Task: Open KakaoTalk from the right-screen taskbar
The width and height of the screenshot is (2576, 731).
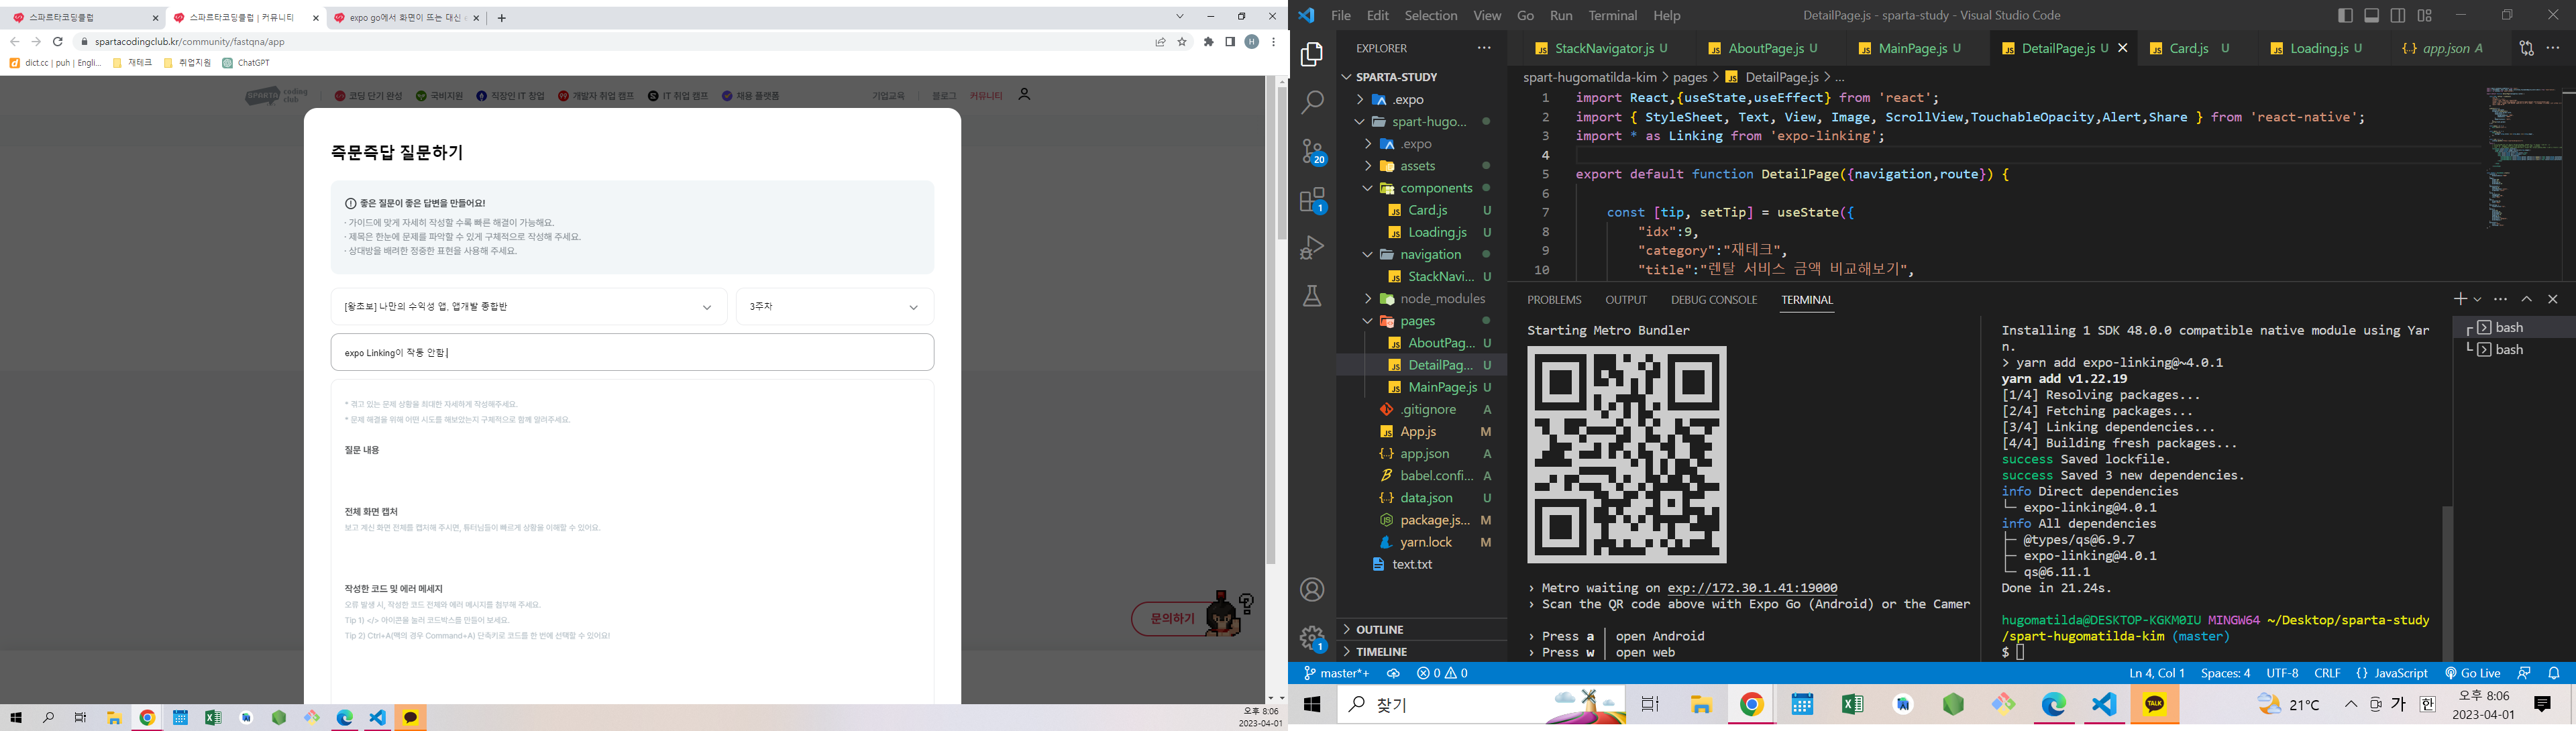Action: click(x=2154, y=704)
